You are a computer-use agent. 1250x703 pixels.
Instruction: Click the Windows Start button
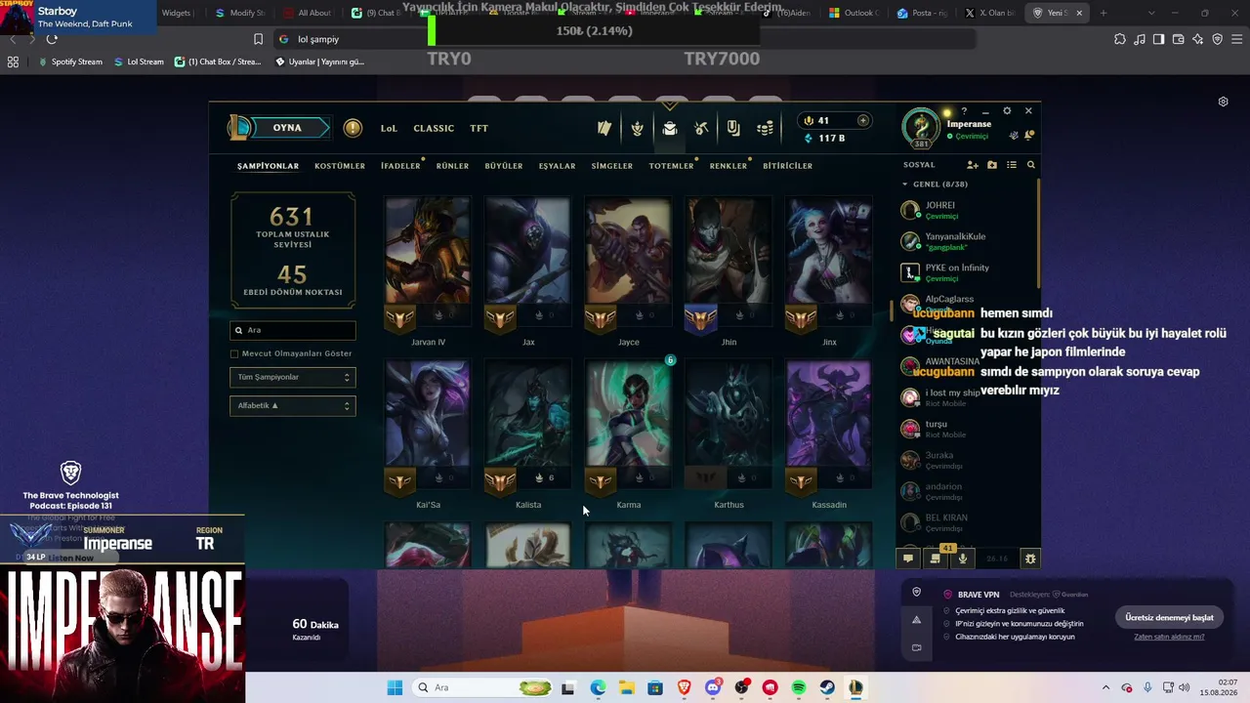[x=395, y=687]
